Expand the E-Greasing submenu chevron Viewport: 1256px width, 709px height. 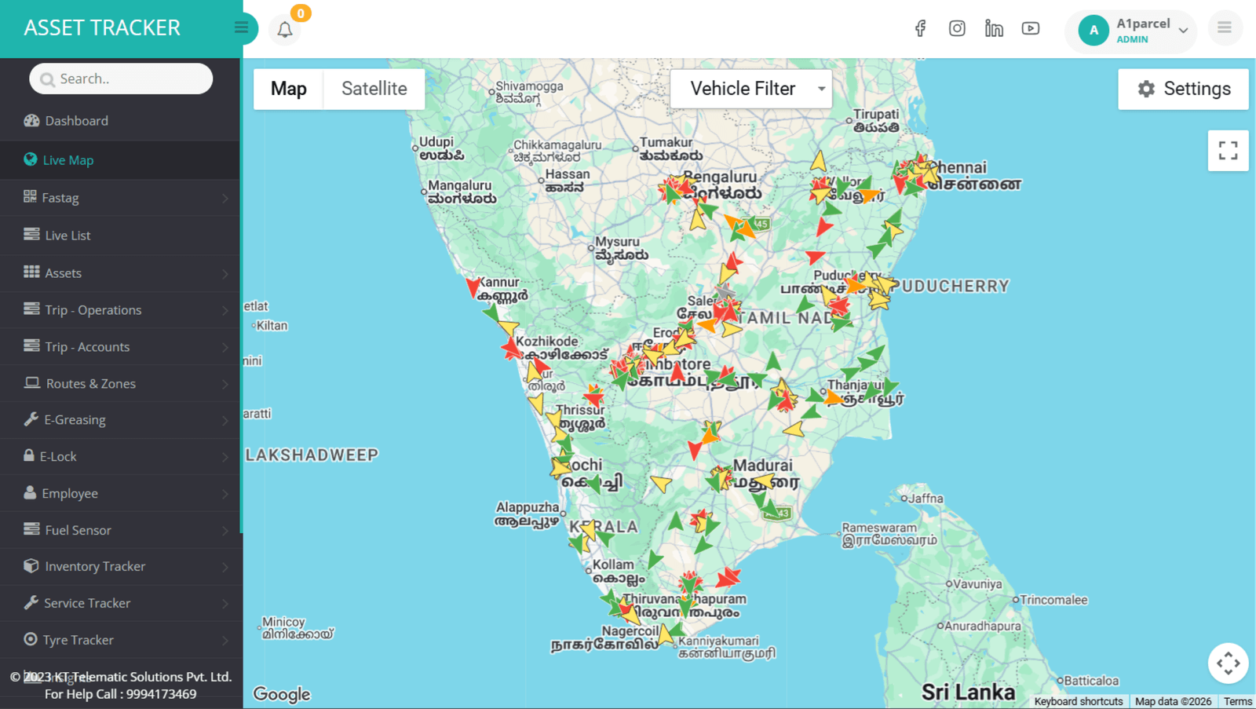[225, 421]
